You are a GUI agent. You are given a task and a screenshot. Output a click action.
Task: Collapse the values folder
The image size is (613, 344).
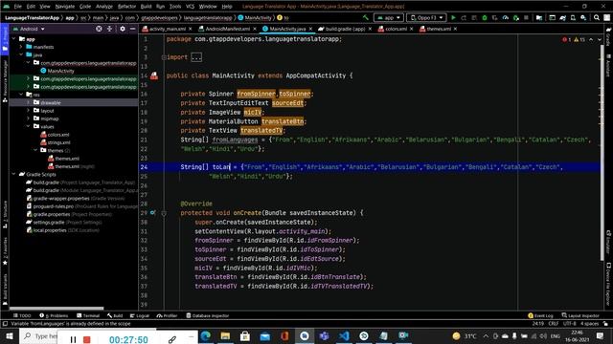[x=28, y=126]
